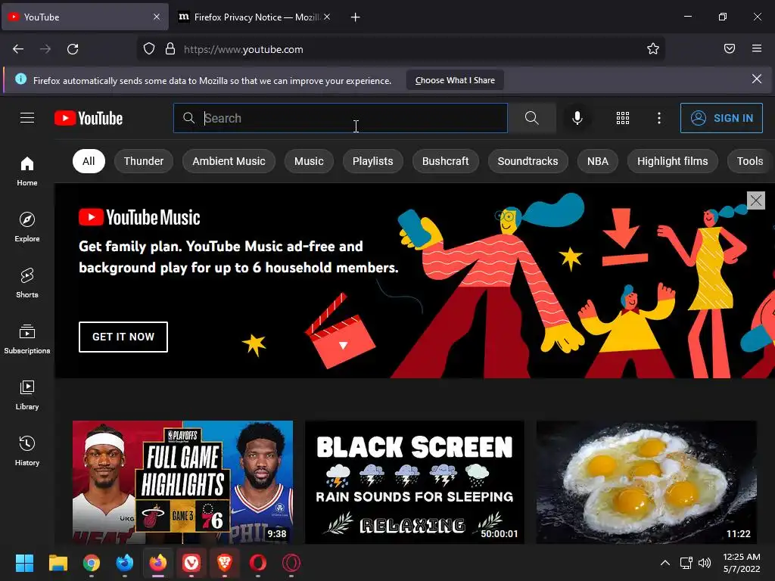Open the Full Game Highlights video thumbnail
775x581 pixels.
(x=182, y=482)
